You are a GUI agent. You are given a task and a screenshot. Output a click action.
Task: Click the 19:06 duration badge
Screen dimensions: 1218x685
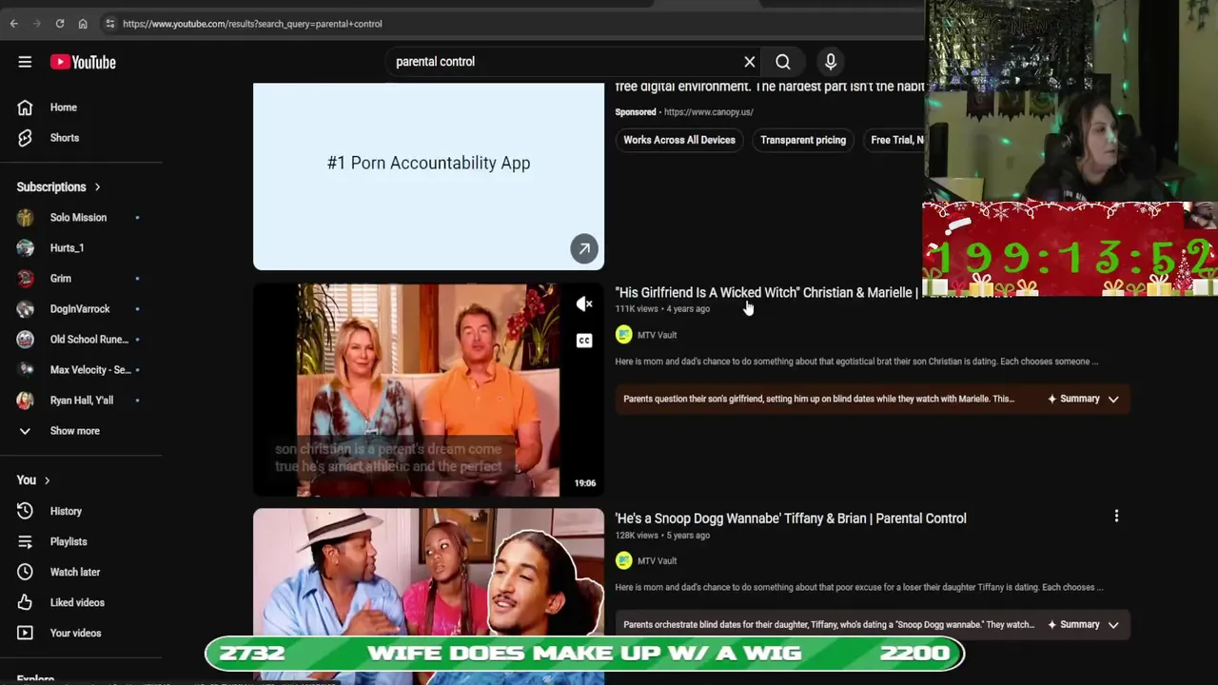[585, 483]
